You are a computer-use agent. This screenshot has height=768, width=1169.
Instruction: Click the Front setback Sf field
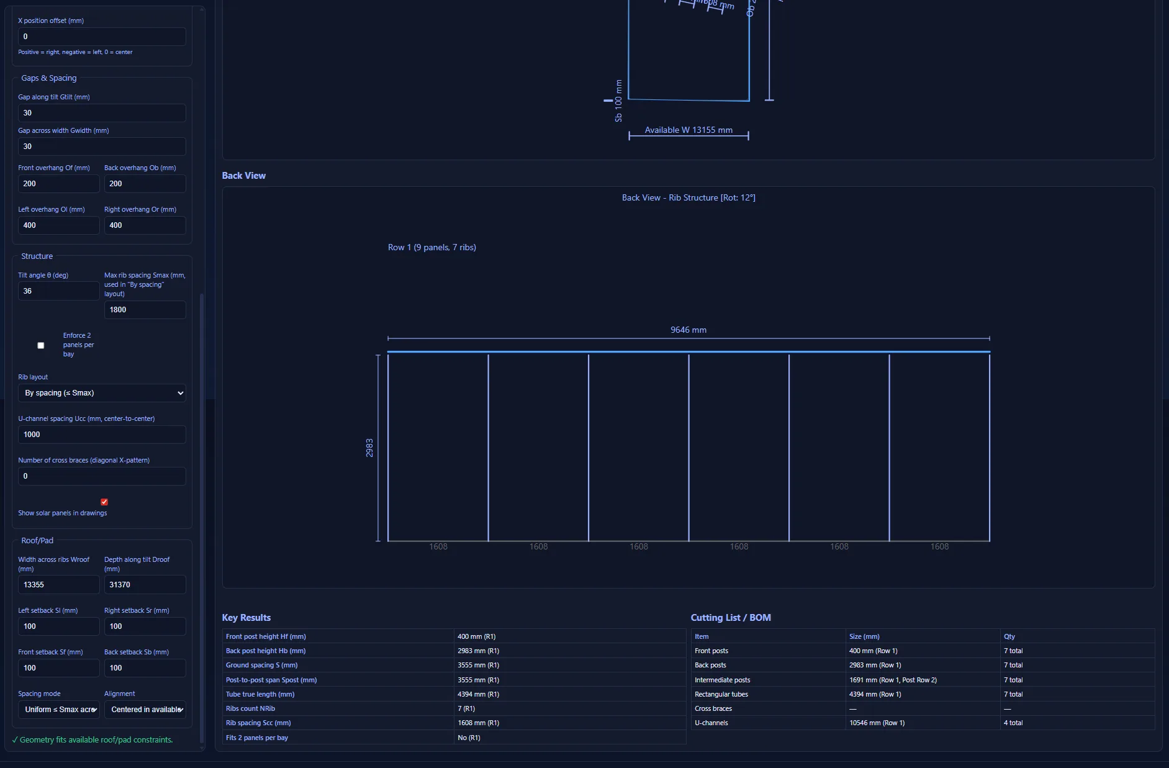59,668
